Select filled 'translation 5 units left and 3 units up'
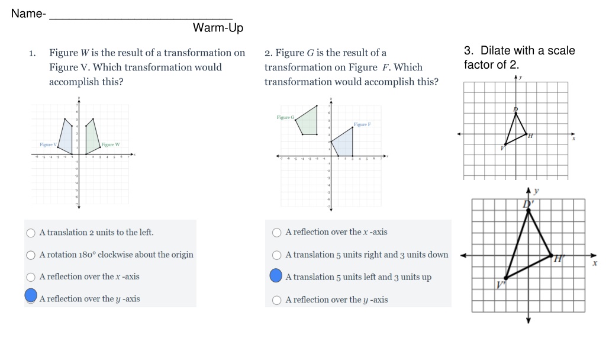The width and height of the screenshot is (606, 341). click(x=276, y=276)
